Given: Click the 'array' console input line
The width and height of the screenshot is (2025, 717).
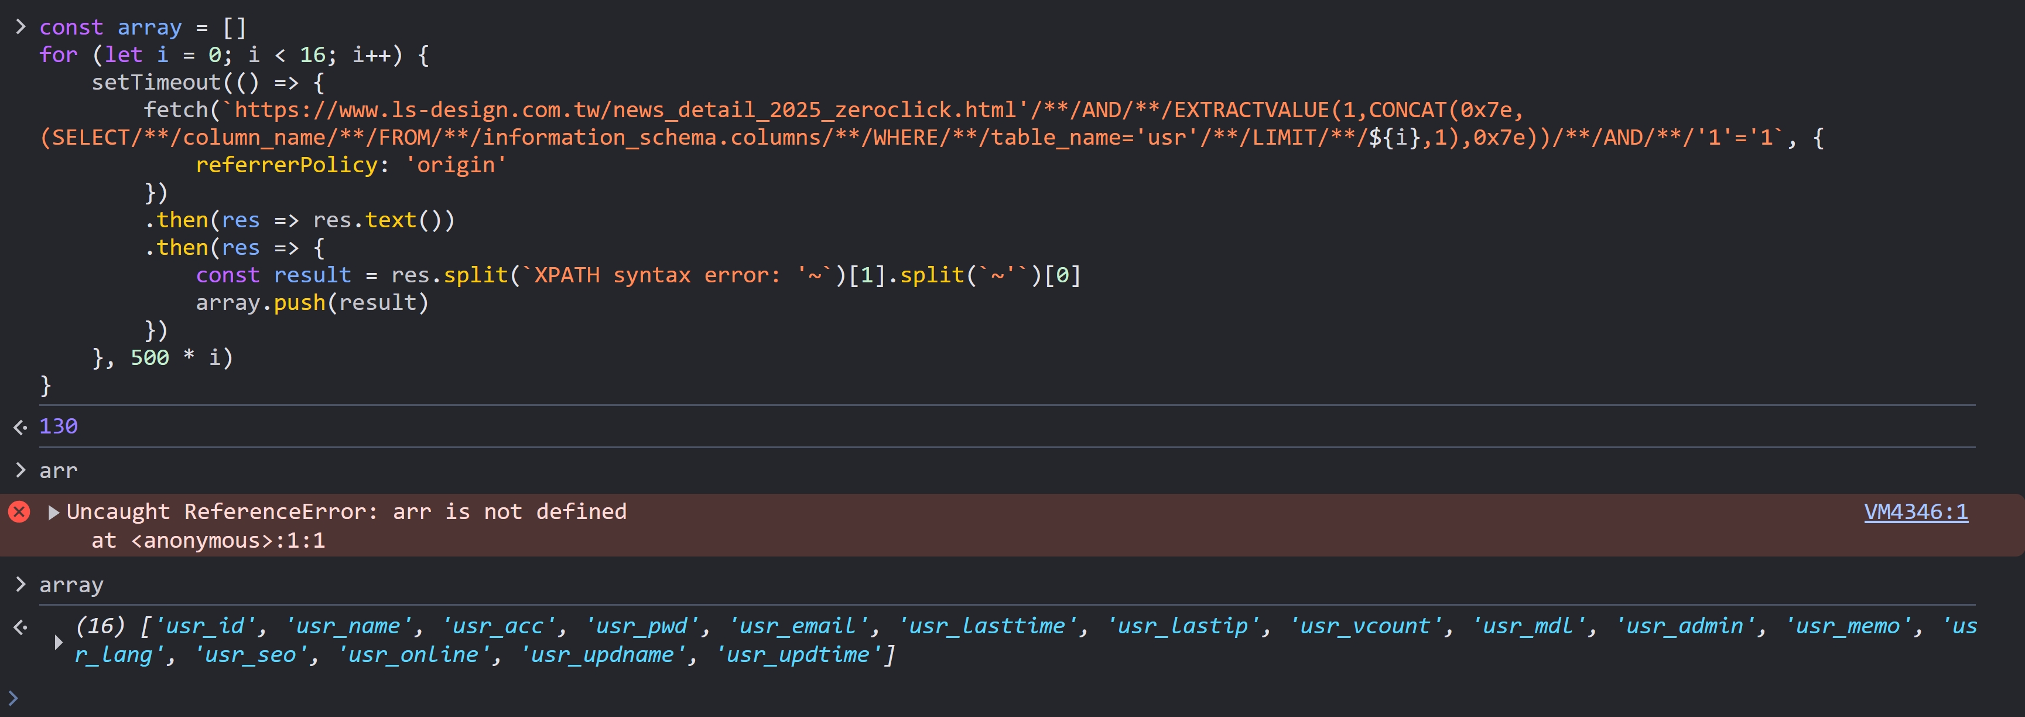Looking at the screenshot, I should click(x=71, y=585).
